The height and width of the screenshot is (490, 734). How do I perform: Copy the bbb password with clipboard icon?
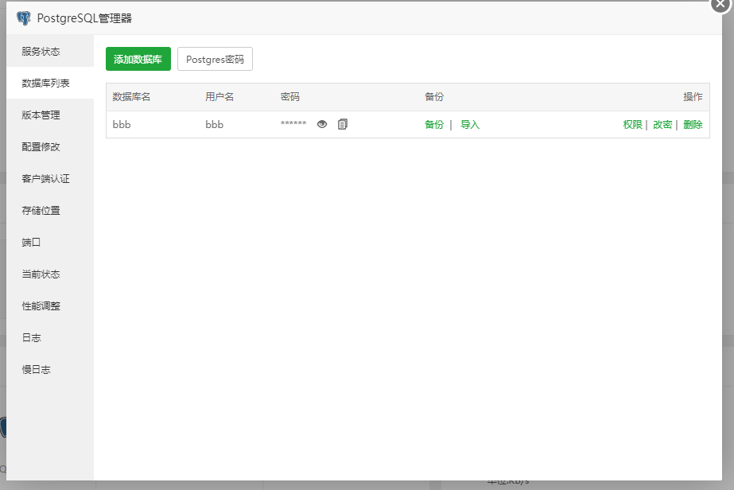[x=343, y=124]
